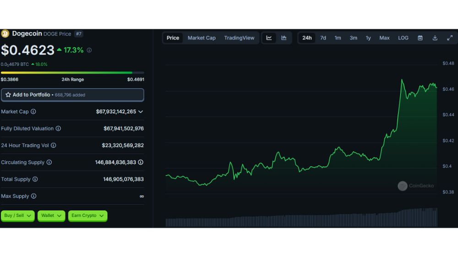Switch to line chart view icon
The height and width of the screenshot is (257, 458).
point(269,38)
